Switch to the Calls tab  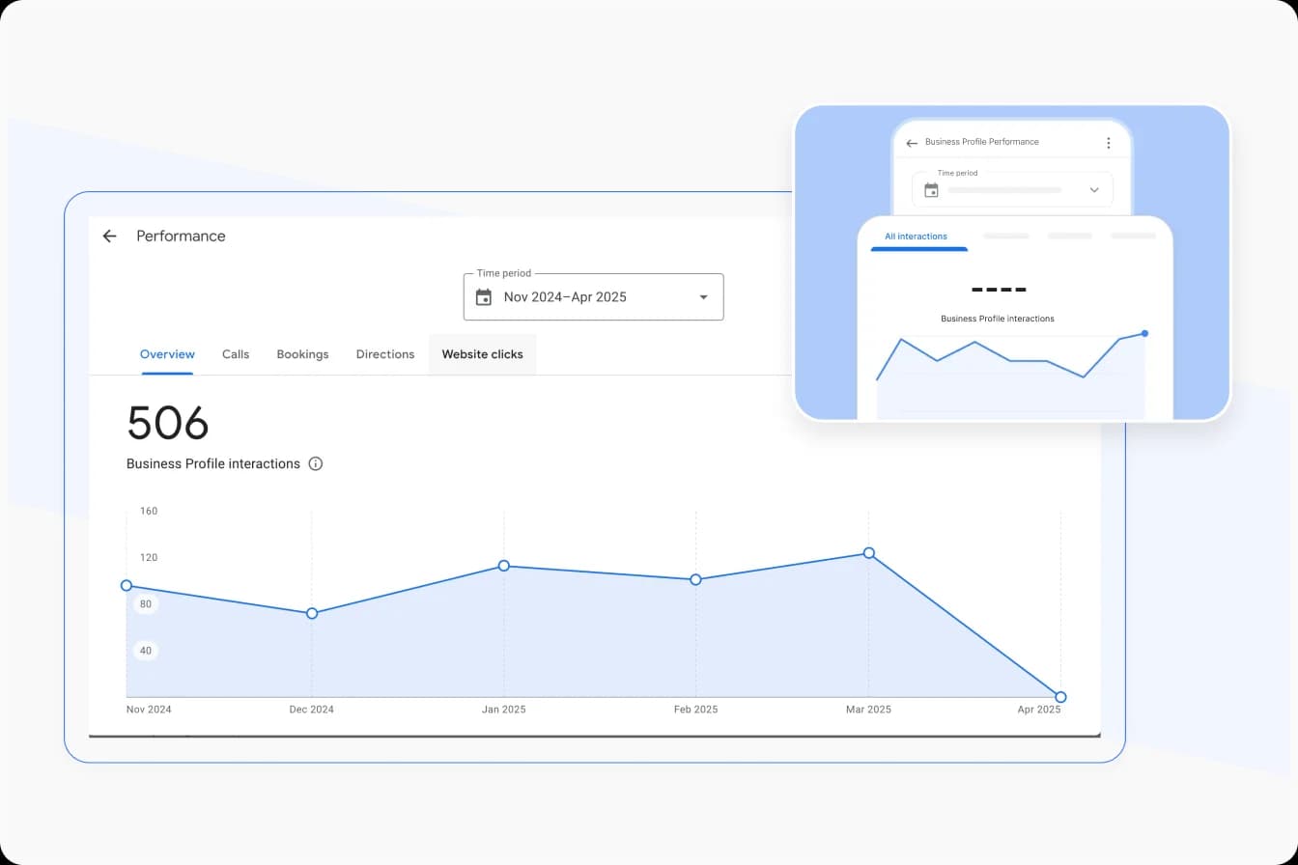pos(236,354)
